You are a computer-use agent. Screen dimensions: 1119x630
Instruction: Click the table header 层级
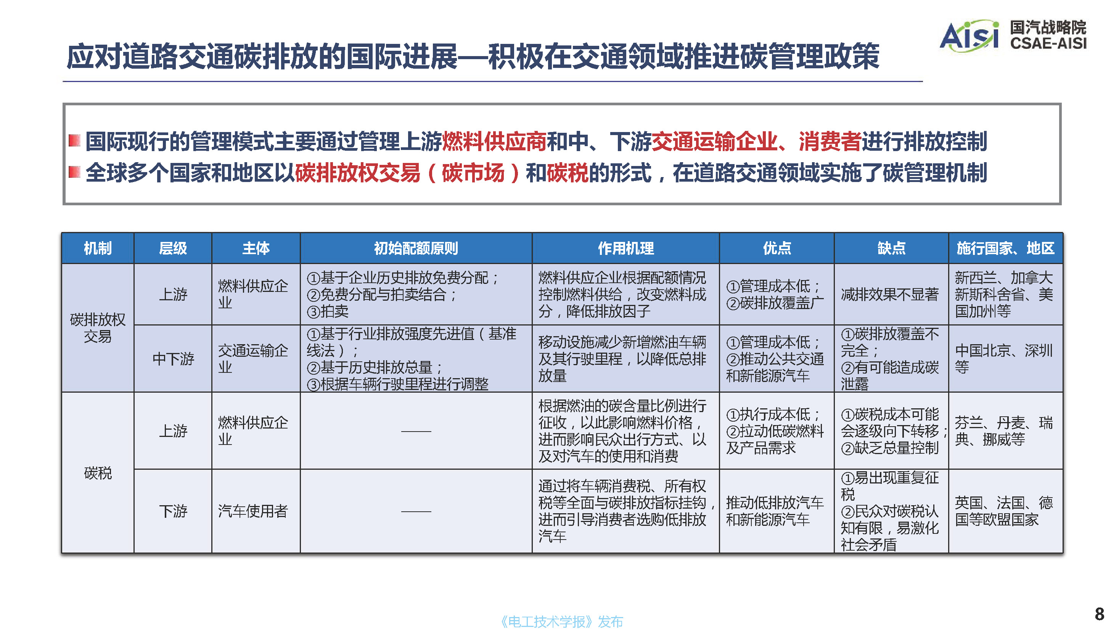pyautogui.click(x=173, y=248)
